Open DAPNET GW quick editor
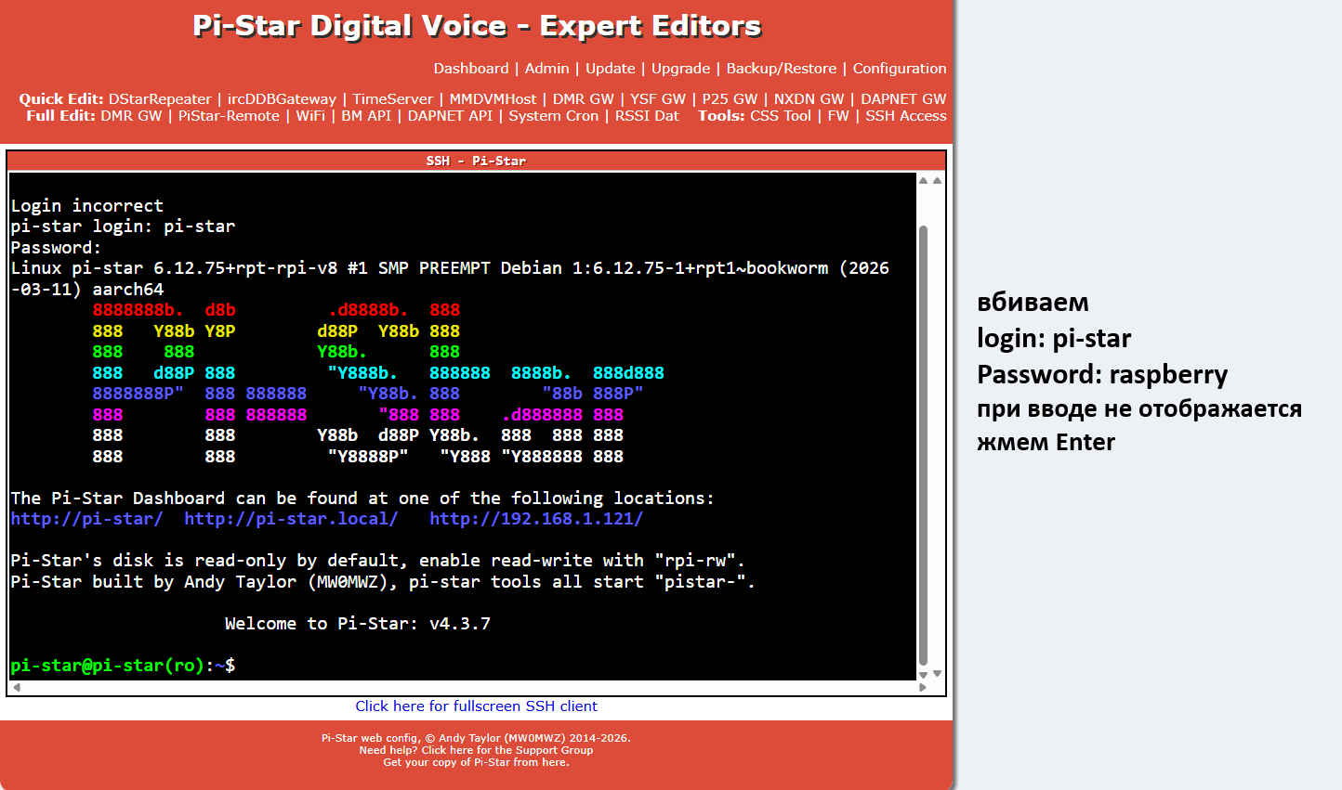Screen dimensions: 1342x790 (x=903, y=99)
